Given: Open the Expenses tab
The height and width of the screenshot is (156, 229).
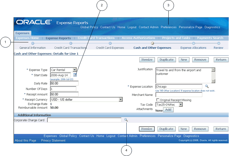Looking at the screenshot, I should coord(23,33).
